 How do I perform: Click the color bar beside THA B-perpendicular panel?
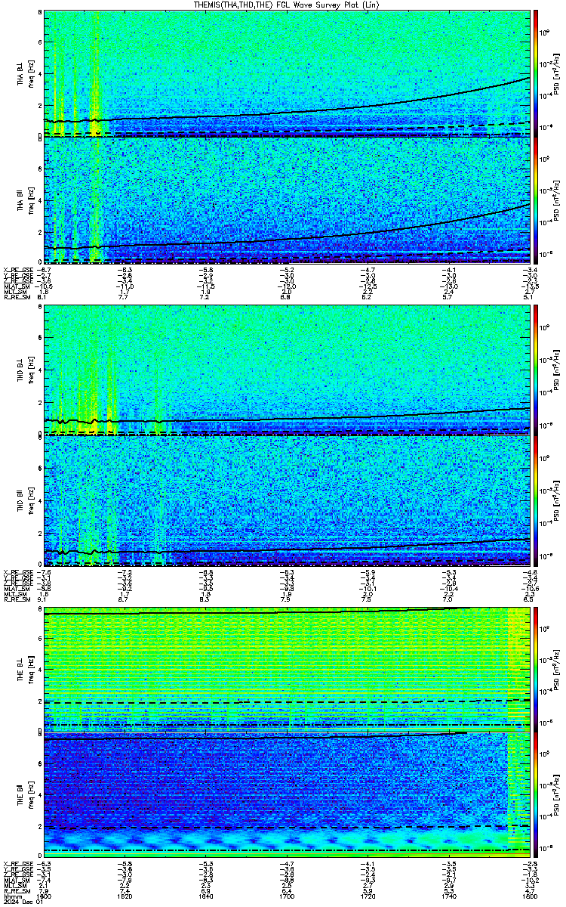point(536,73)
